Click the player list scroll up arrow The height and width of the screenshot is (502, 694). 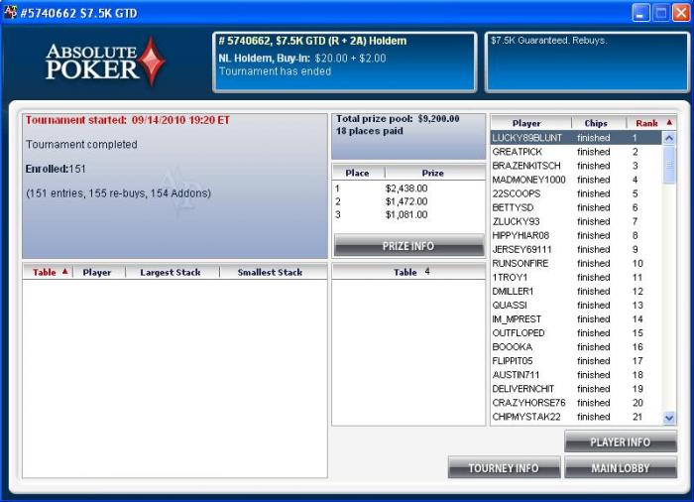[x=669, y=138]
